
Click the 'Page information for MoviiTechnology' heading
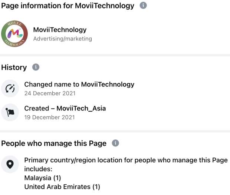coord(68,6)
